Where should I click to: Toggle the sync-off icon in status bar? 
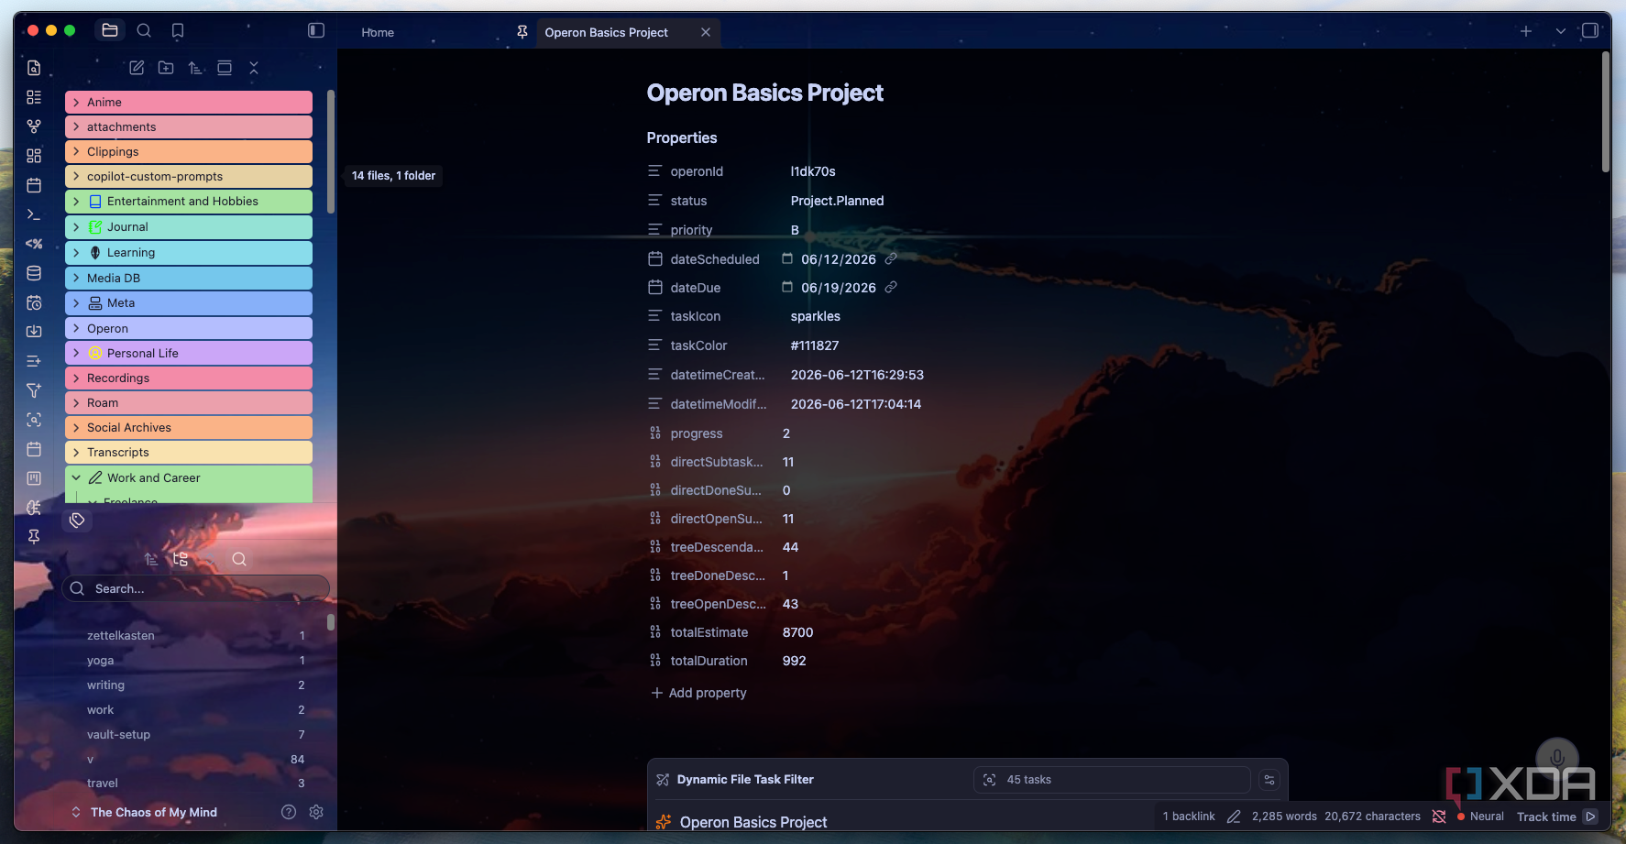click(x=1439, y=817)
